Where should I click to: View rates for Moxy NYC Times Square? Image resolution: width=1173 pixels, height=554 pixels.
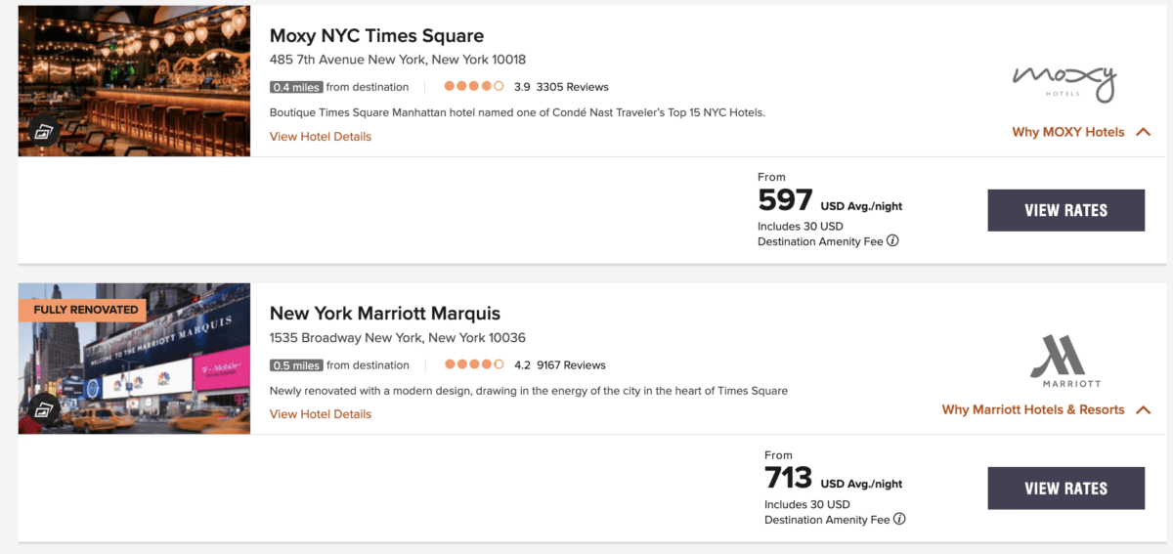tap(1065, 210)
